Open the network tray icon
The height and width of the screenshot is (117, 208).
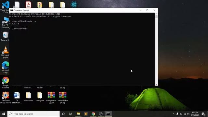[x=185, y=114]
